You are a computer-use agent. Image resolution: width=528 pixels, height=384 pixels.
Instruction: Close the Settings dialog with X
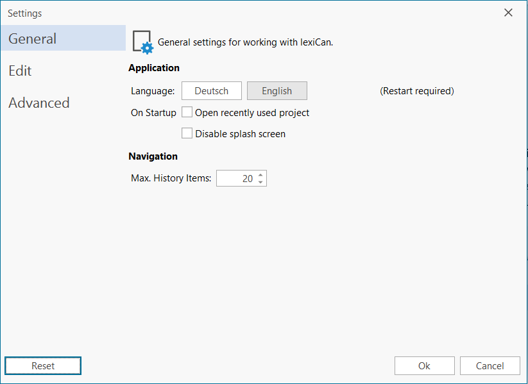click(x=508, y=13)
